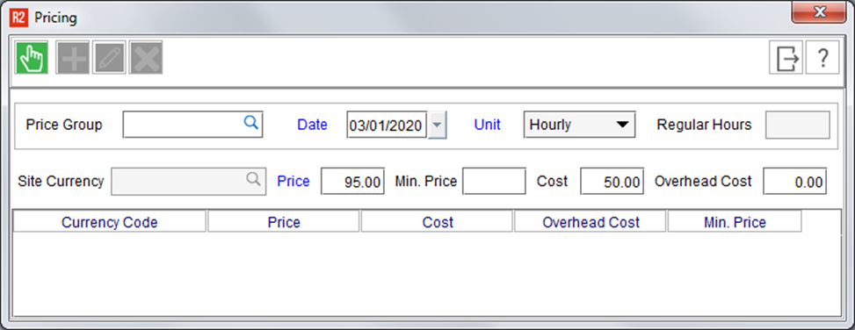Image resolution: width=855 pixels, height=330 pixels.
Task: Click the Price Group magnifier search icon
Action: (x=250, y=123)
